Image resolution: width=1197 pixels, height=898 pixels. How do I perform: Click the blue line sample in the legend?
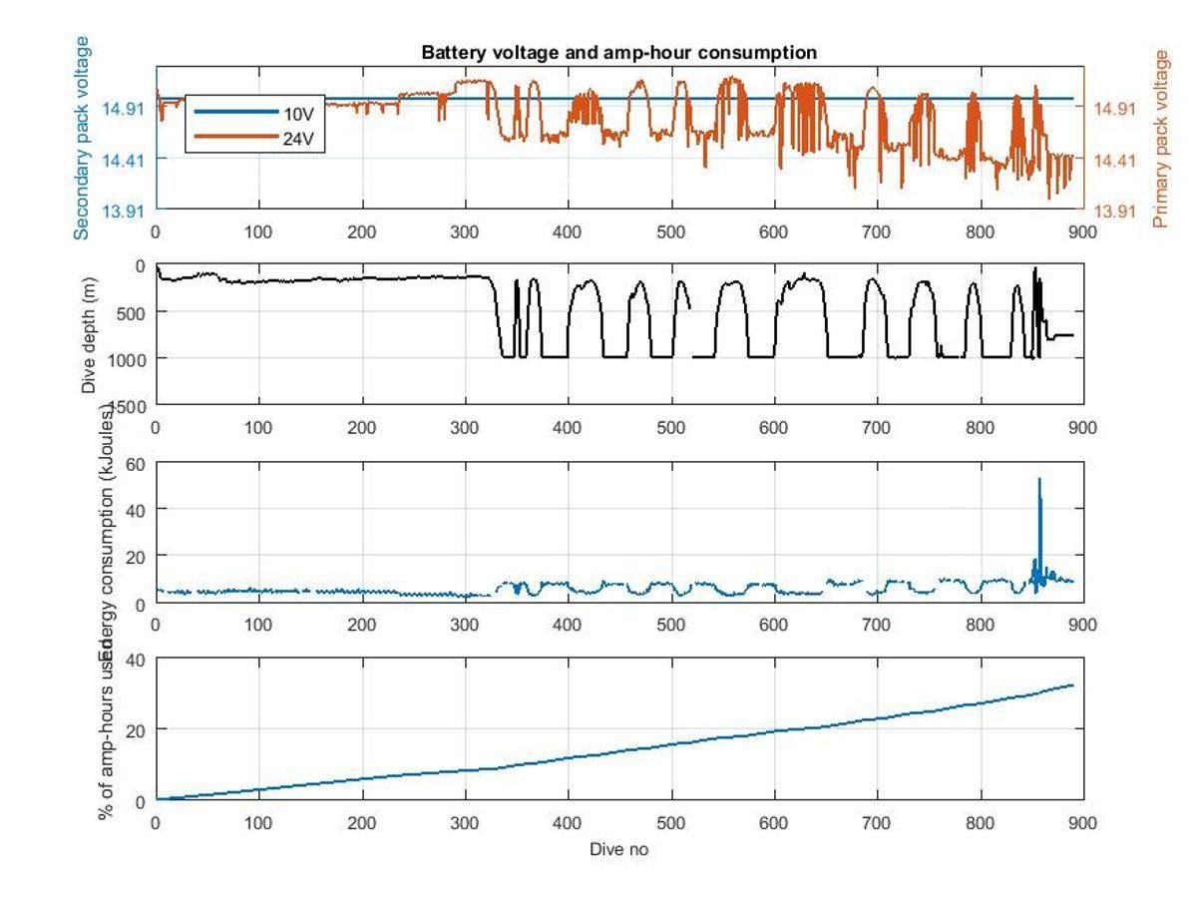(235, 113)
